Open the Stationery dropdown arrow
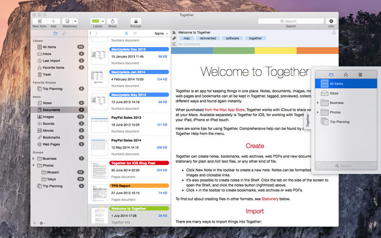 (75, 21)
